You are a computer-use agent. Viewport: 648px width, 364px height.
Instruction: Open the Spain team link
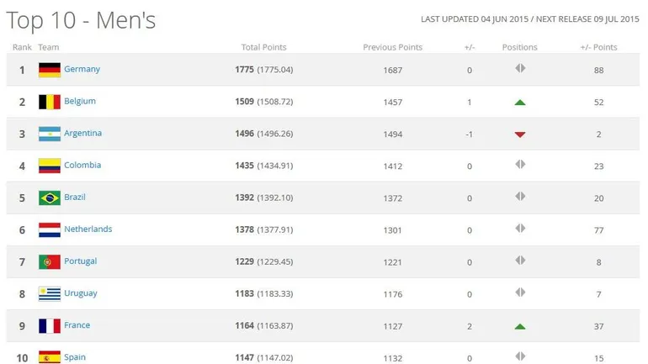75,357
